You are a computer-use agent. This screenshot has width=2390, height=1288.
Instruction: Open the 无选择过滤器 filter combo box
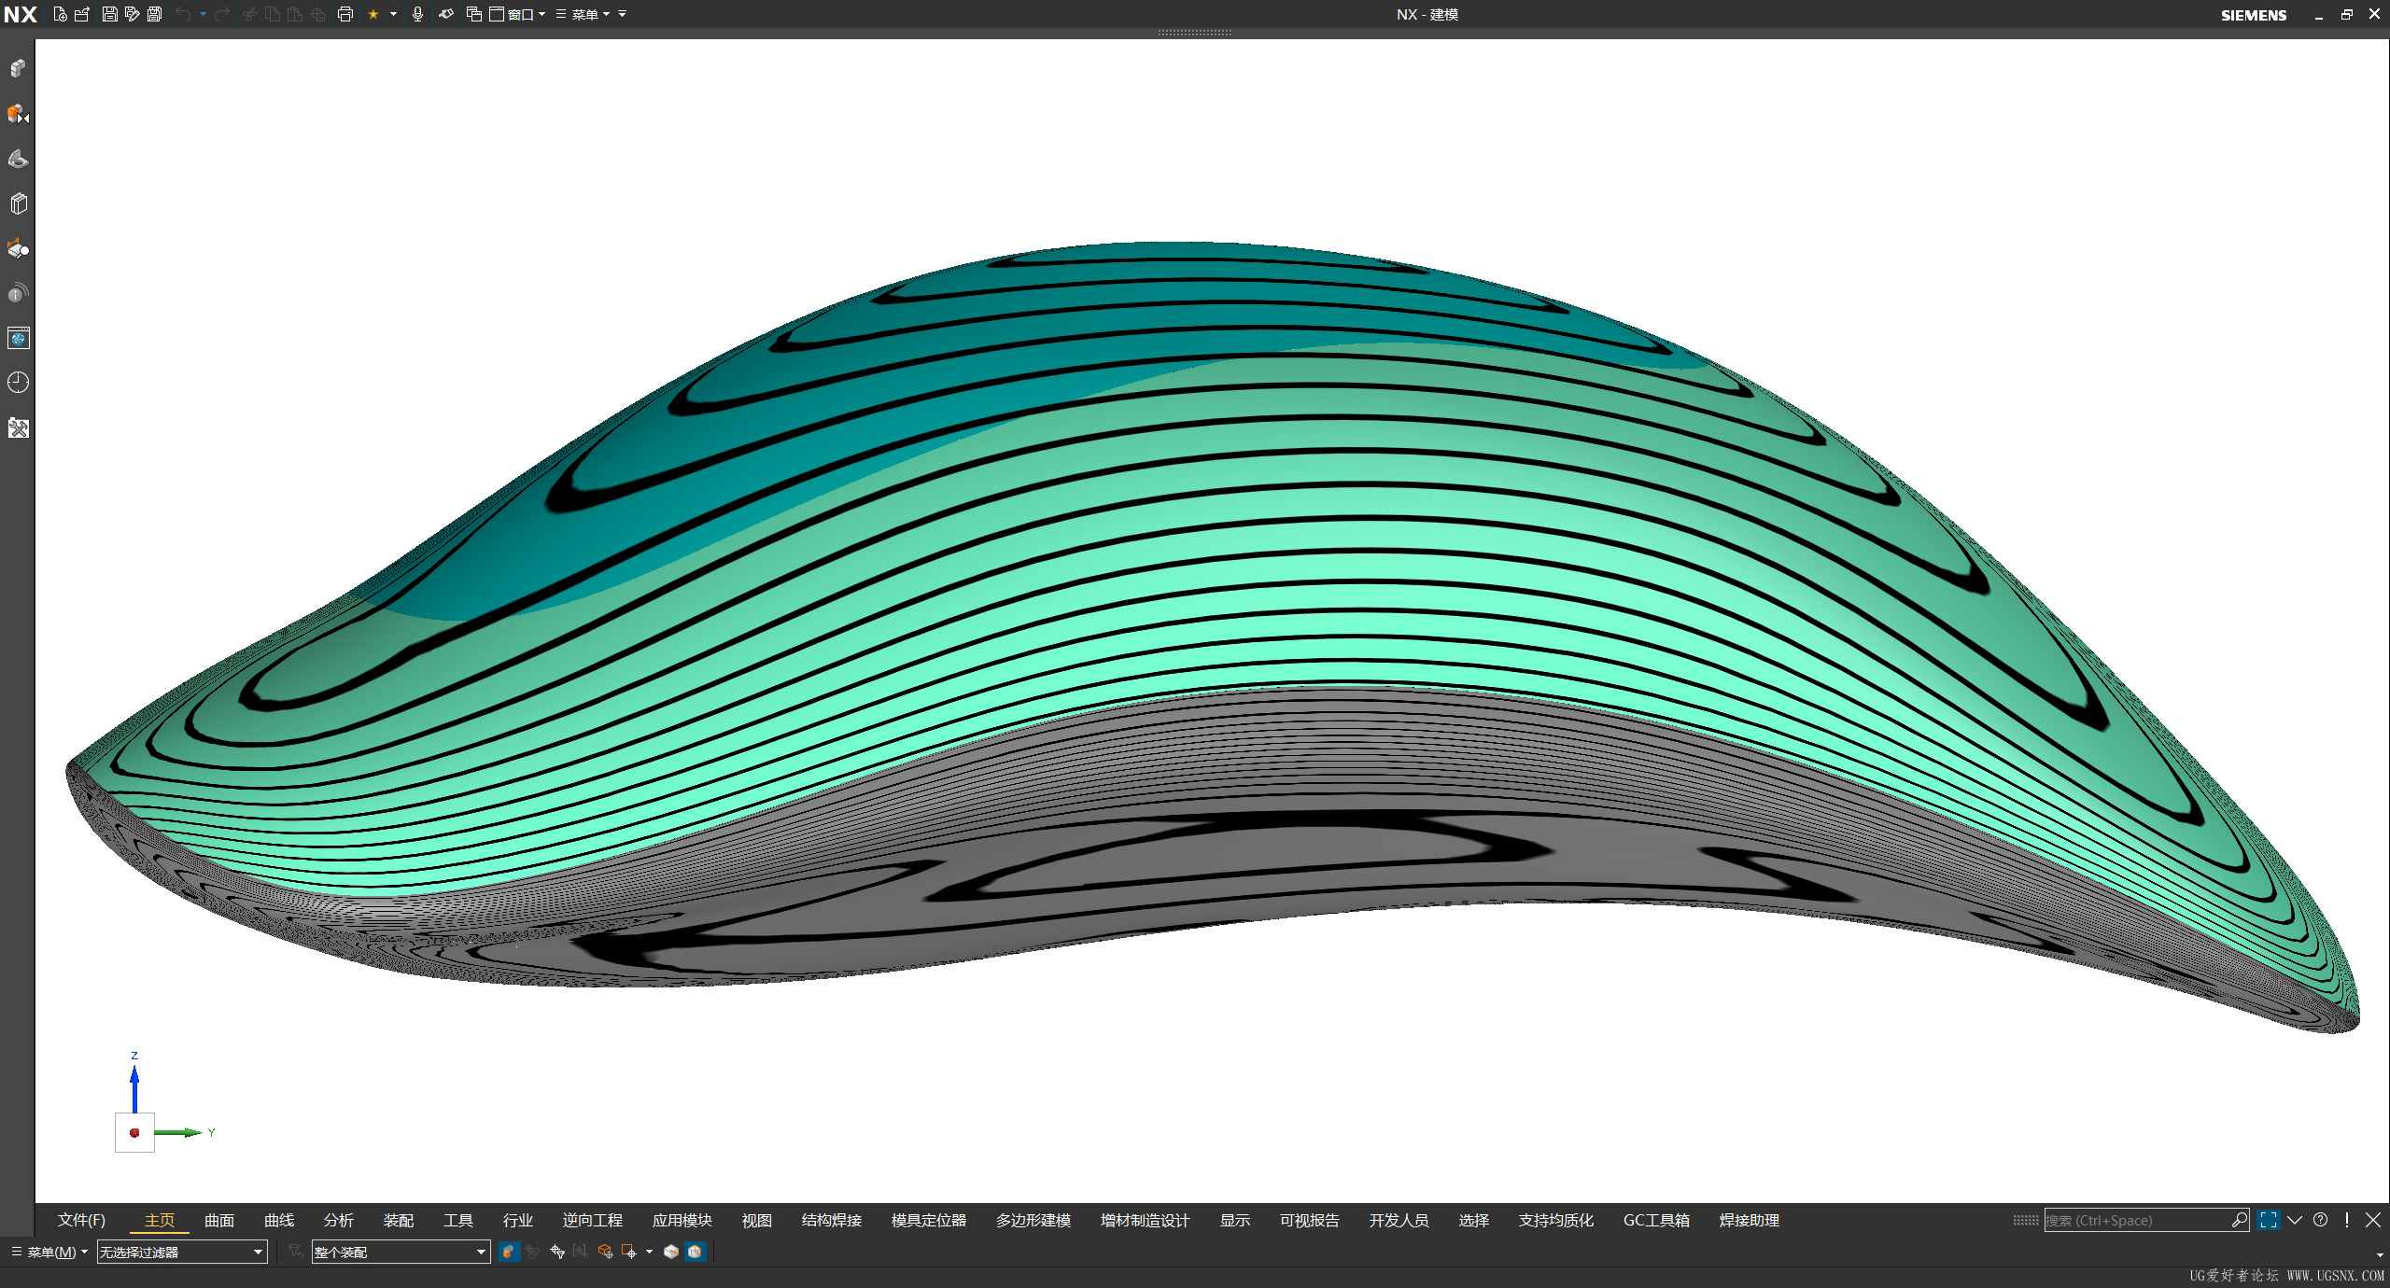coord(182,1252)
